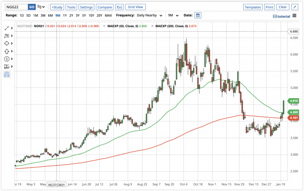Open the tutorial link
Viewport: 304px width, 191px height.
pos(282,16)
